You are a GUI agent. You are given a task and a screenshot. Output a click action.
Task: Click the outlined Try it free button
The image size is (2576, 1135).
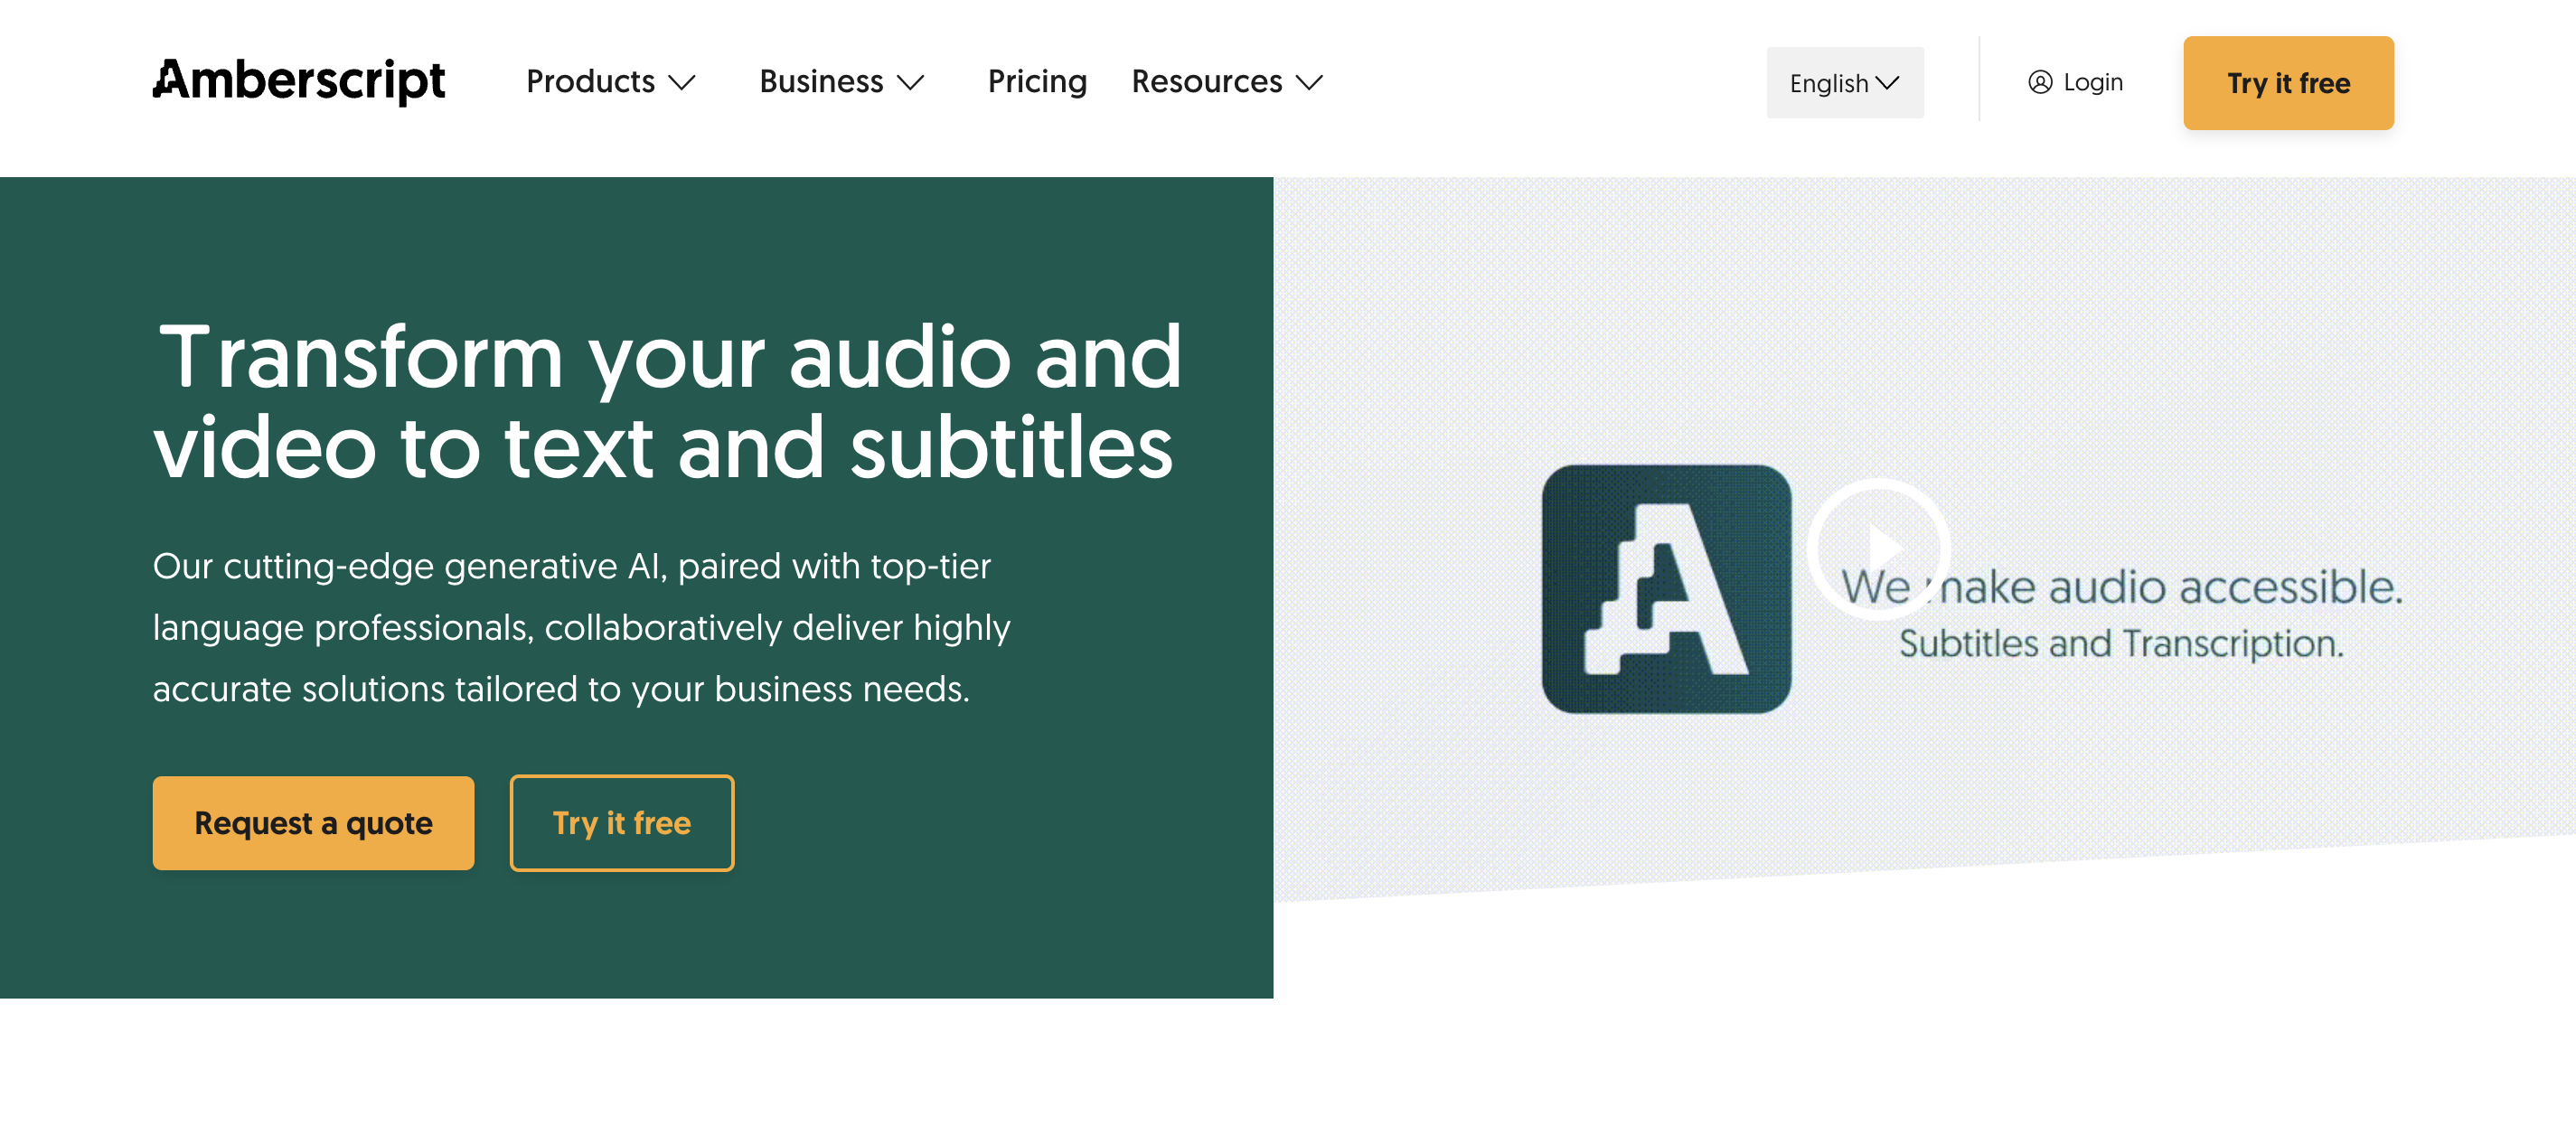pyautogui.click(x=621, y=823)
